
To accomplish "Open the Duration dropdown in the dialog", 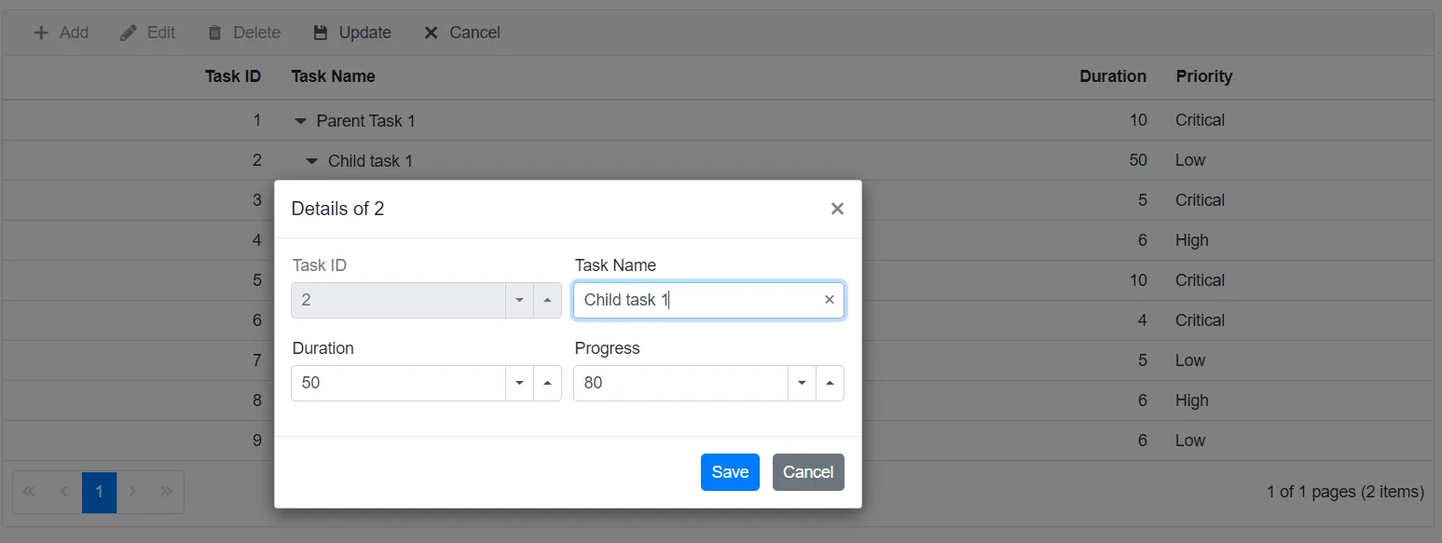I will (520, 383).
